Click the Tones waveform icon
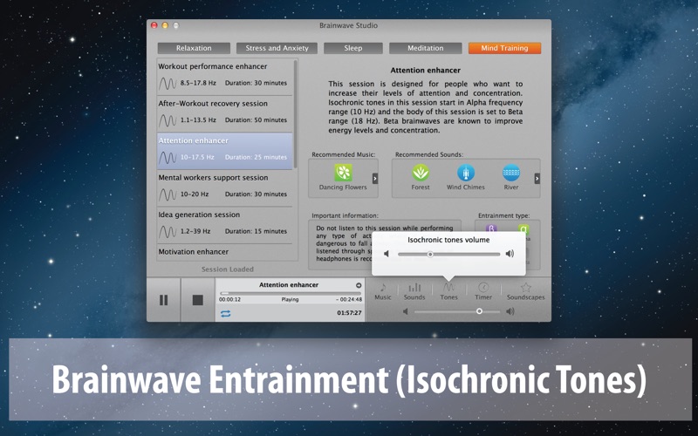The image size is (698, 436). tap(448, 288)
